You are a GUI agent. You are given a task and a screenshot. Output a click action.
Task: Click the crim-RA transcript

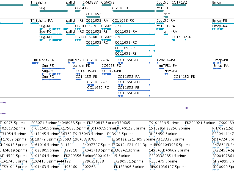coord(166,34)
